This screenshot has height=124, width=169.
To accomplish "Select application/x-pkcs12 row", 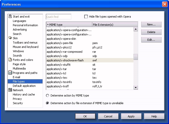I will pyautogui.click(x=90, y=47).
